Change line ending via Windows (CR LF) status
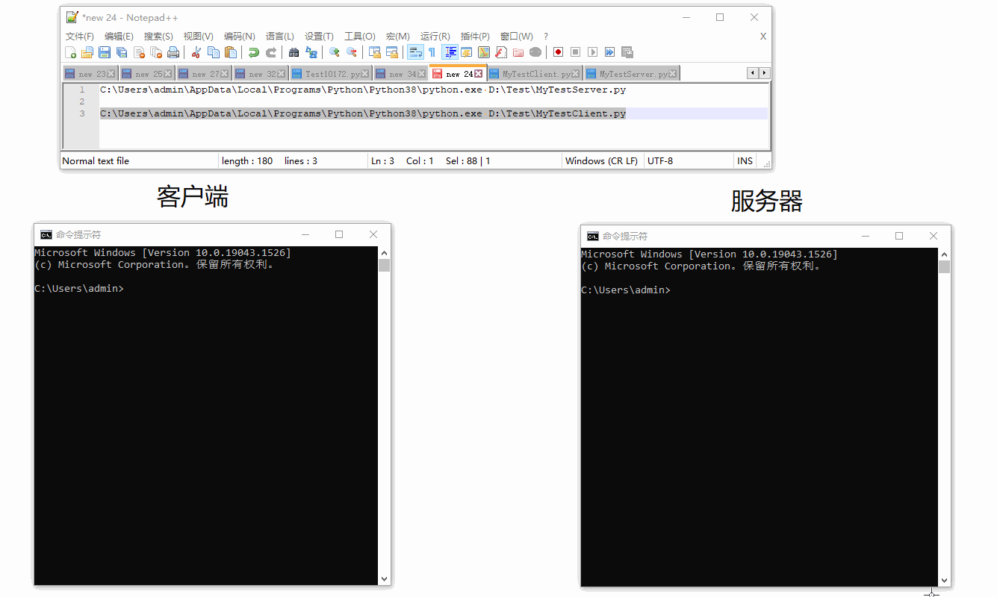 602,160
